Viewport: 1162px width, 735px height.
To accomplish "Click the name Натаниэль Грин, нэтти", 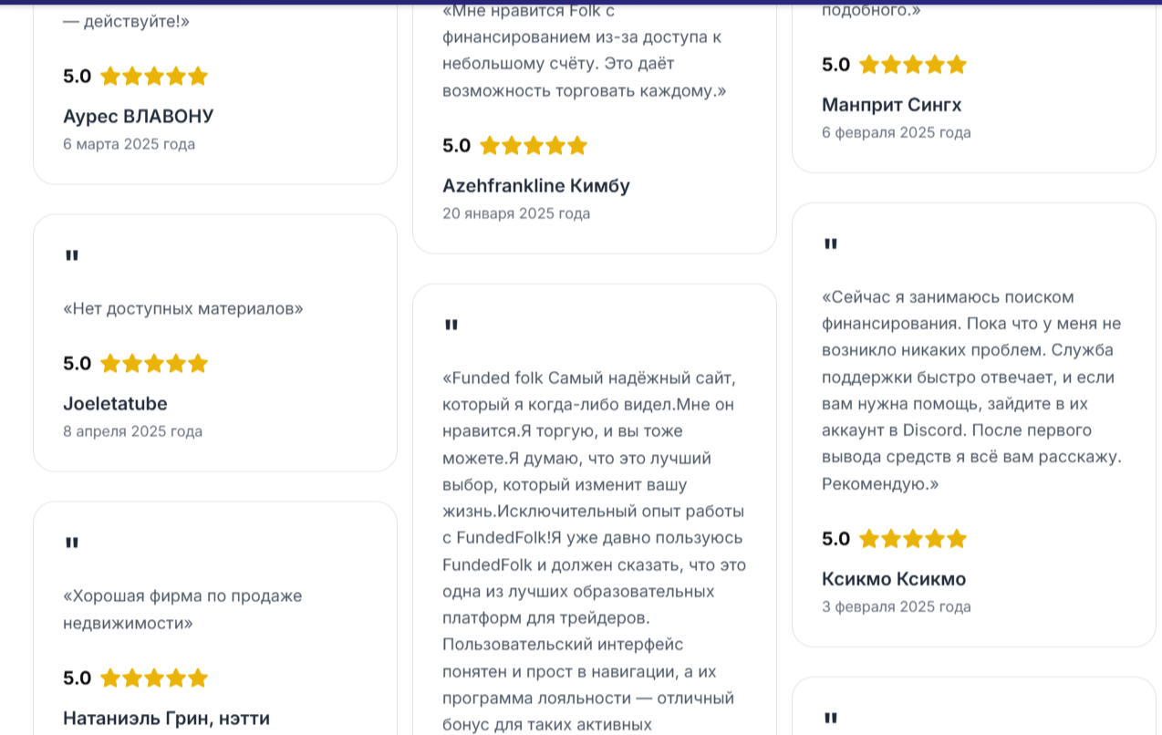I will coord(166,719).
